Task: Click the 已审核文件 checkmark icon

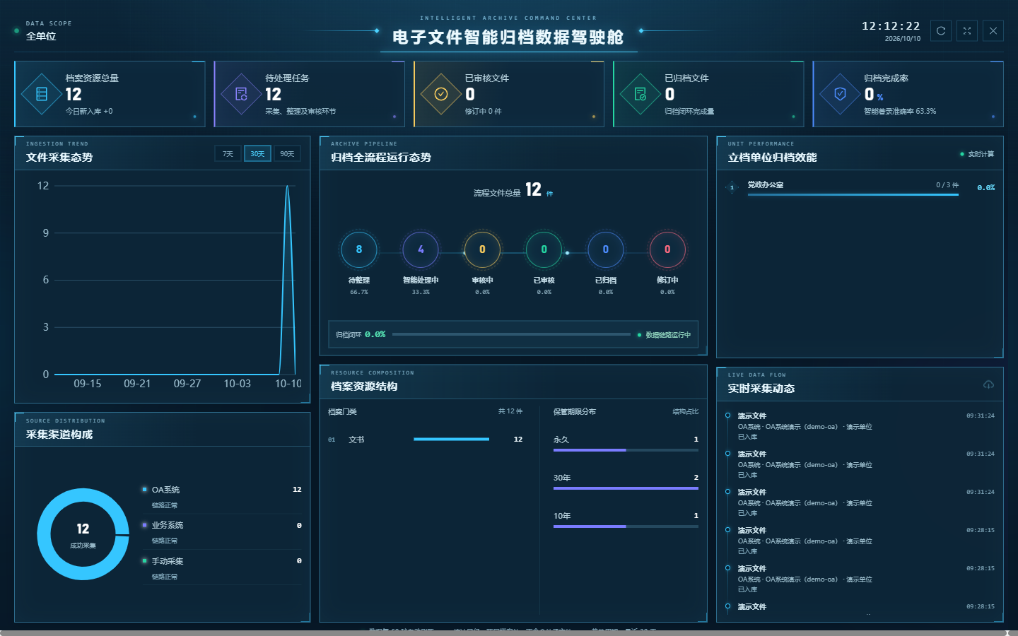Action: click(441, 94)
